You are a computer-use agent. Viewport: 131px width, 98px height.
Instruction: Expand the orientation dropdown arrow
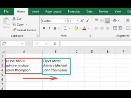(x=118, y=21)
